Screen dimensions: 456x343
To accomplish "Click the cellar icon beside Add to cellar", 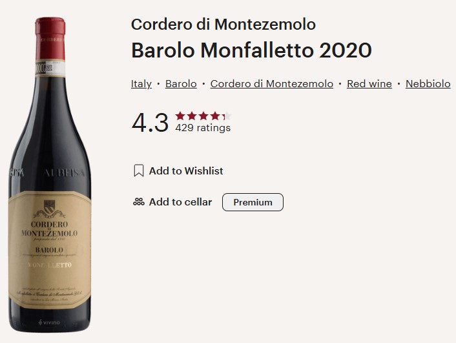I will coord(138,202).
